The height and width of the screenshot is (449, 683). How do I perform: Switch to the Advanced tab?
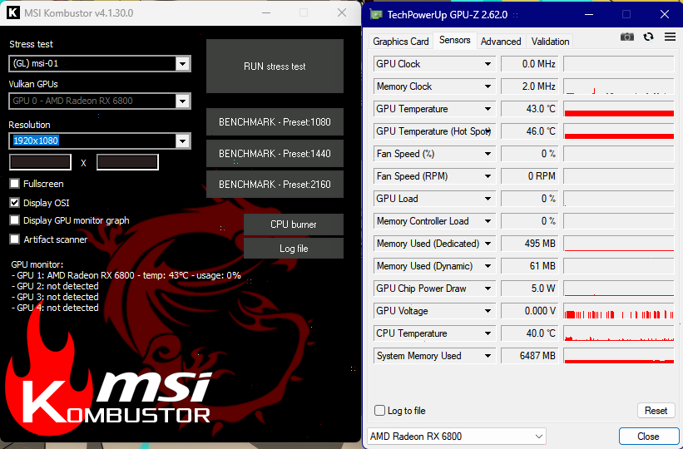pos(501,42)
